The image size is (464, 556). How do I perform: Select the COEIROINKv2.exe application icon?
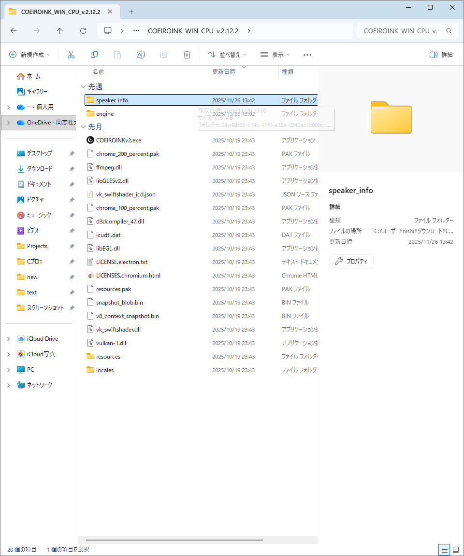(x=90, y=140)
